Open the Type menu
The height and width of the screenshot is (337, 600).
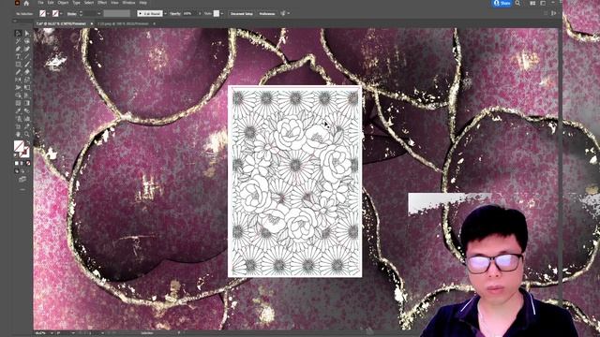pyautogui.click(x=77, y=3)
